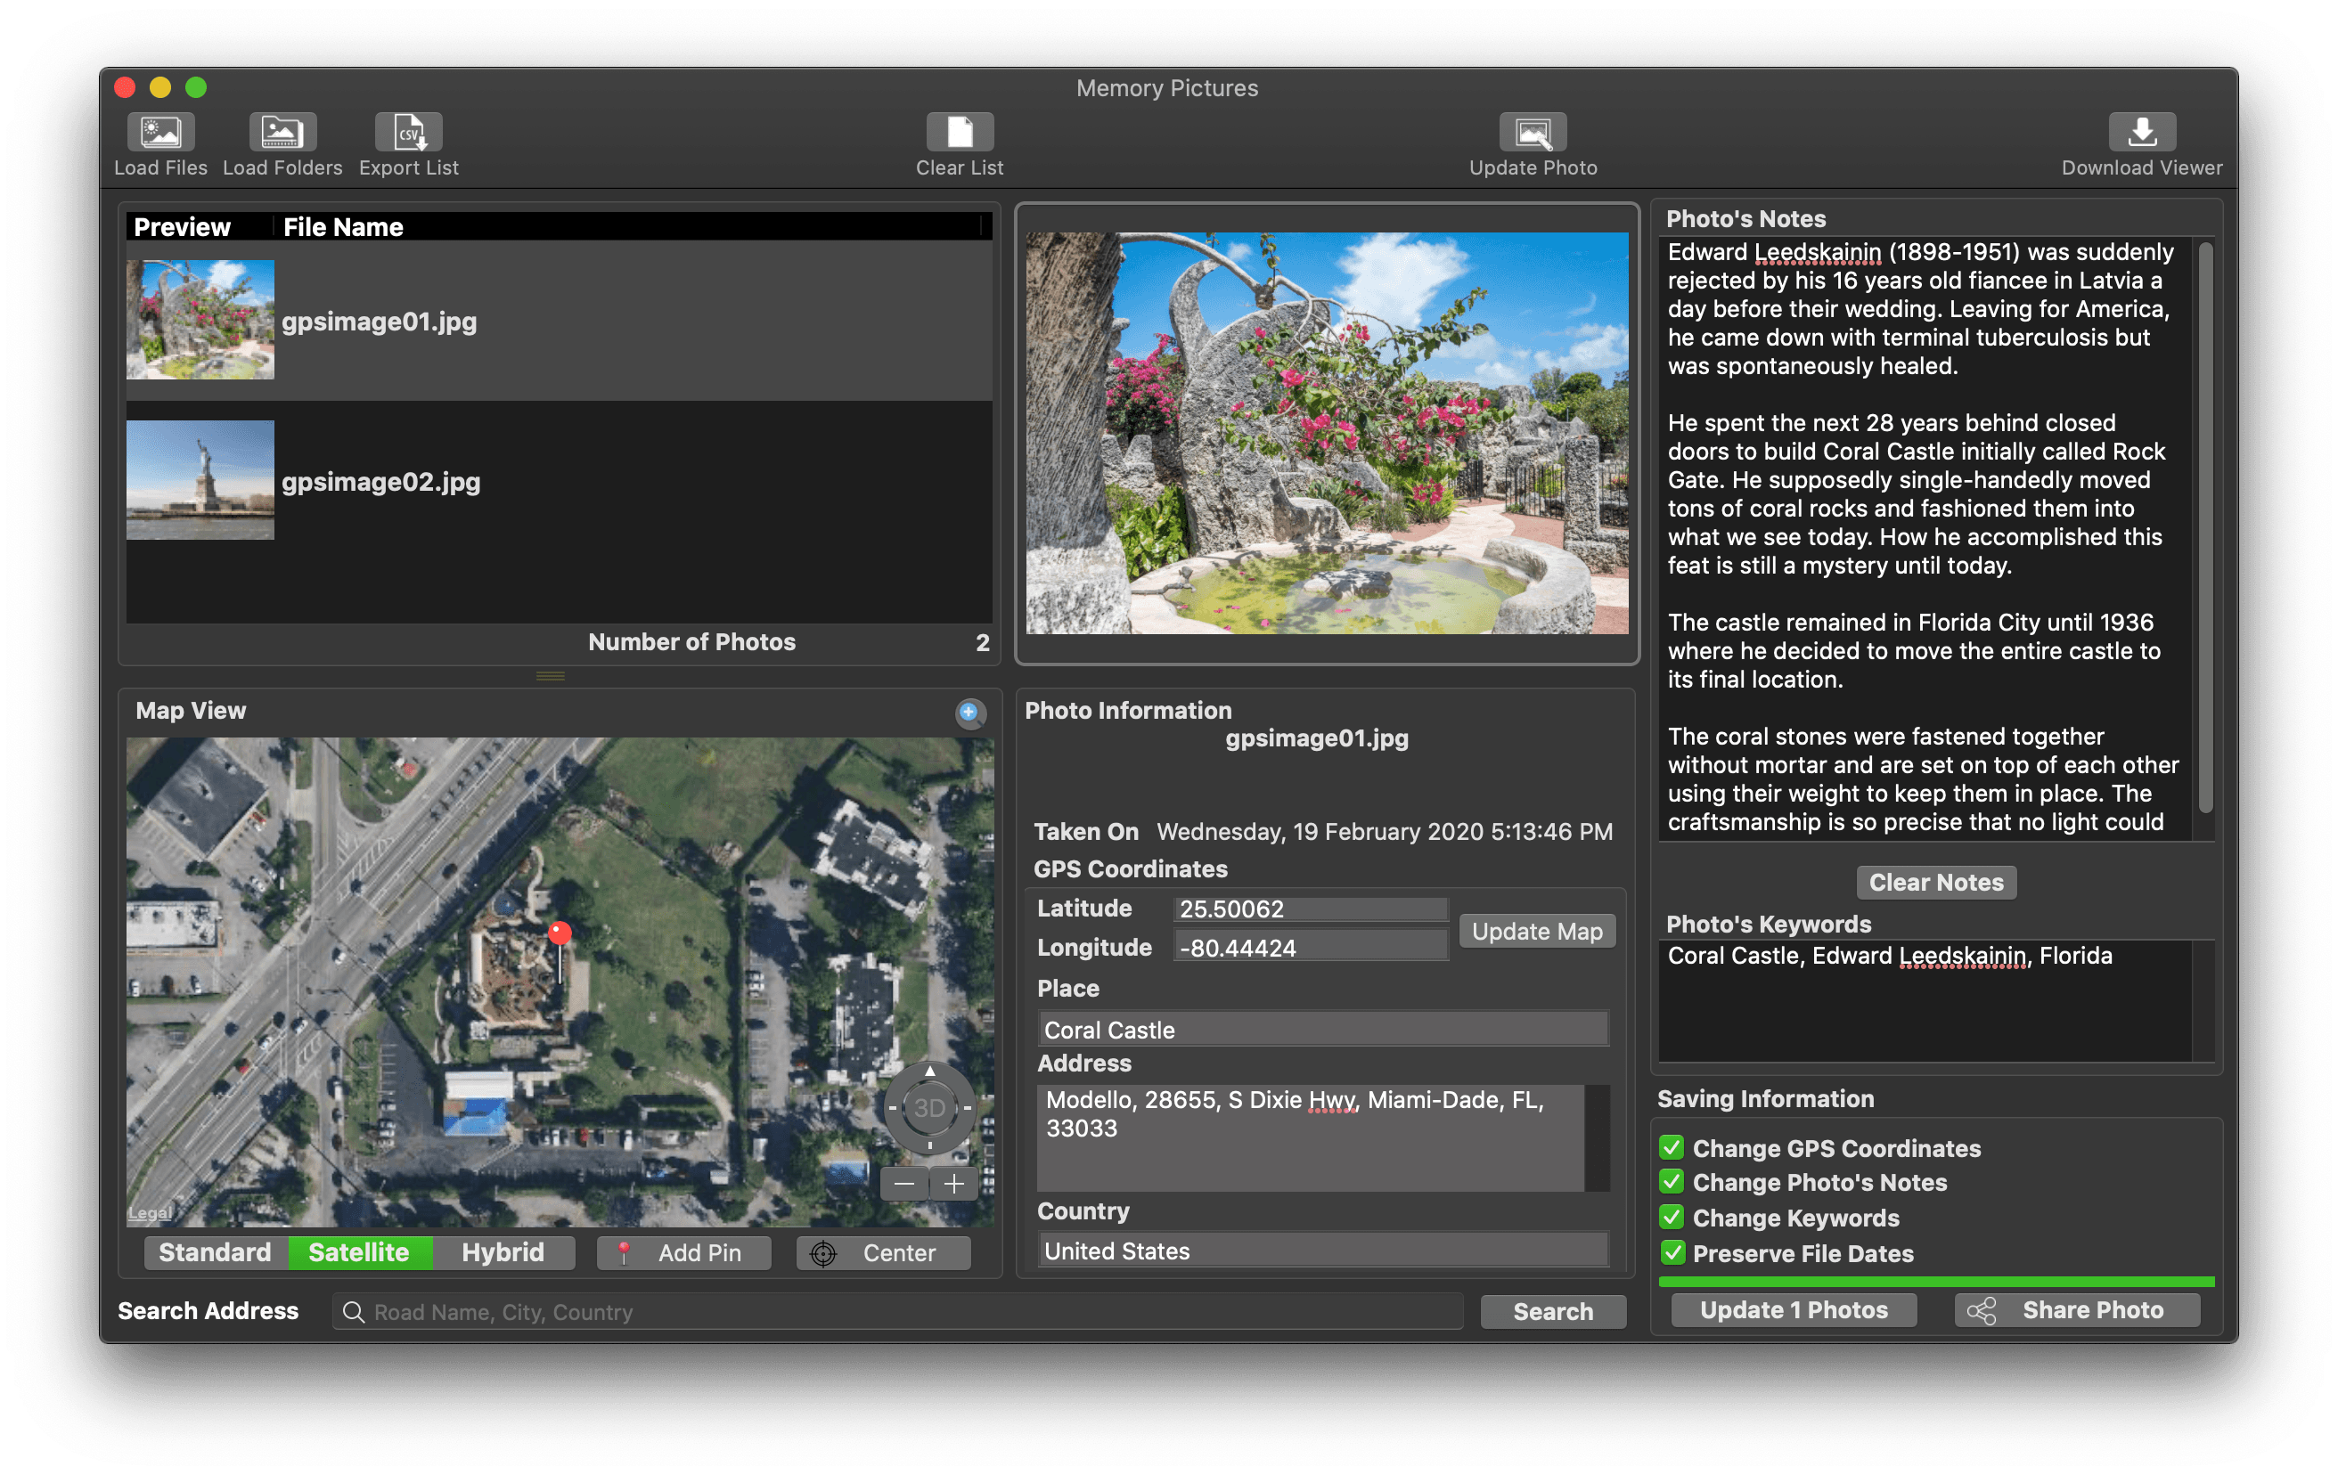Center the map with Center button
The height and width of the screenshot is (1475, 2338).
pos(883,1253)
